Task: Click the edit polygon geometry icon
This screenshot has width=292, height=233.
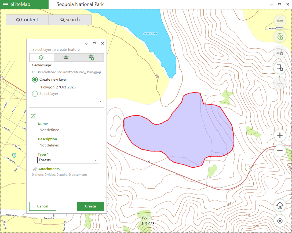Action: (33, 116)
